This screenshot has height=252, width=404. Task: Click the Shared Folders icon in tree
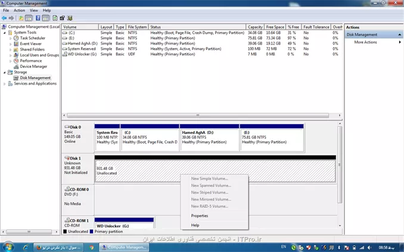click(16, 49)
